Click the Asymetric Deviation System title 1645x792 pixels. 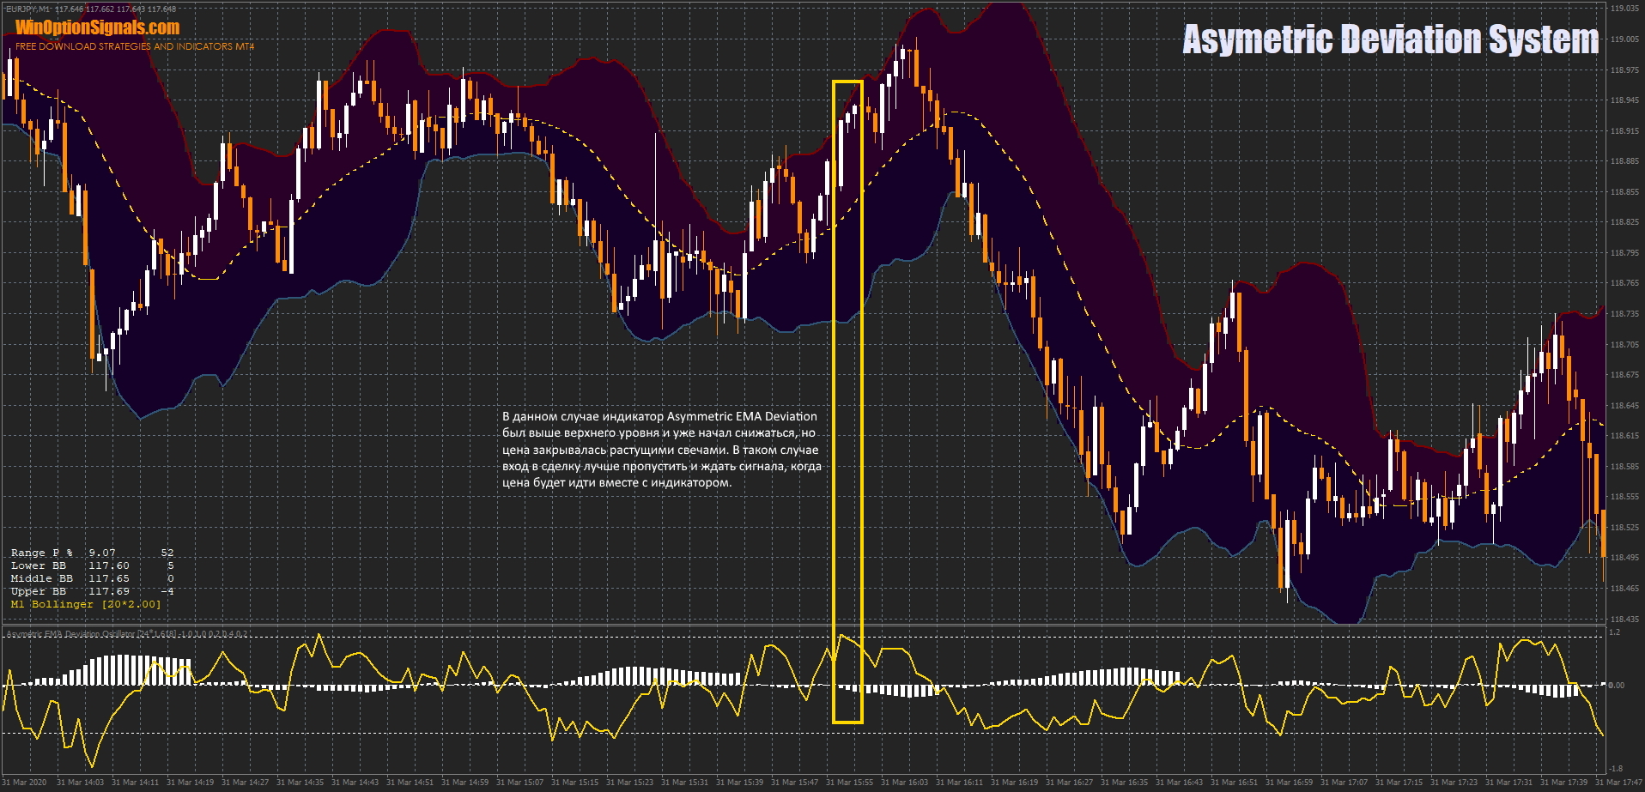tap(1390, 39)
